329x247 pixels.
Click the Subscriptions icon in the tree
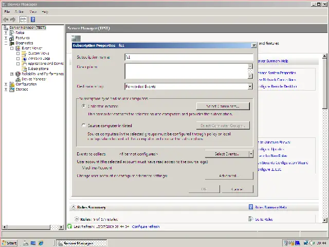pos(24,68)
